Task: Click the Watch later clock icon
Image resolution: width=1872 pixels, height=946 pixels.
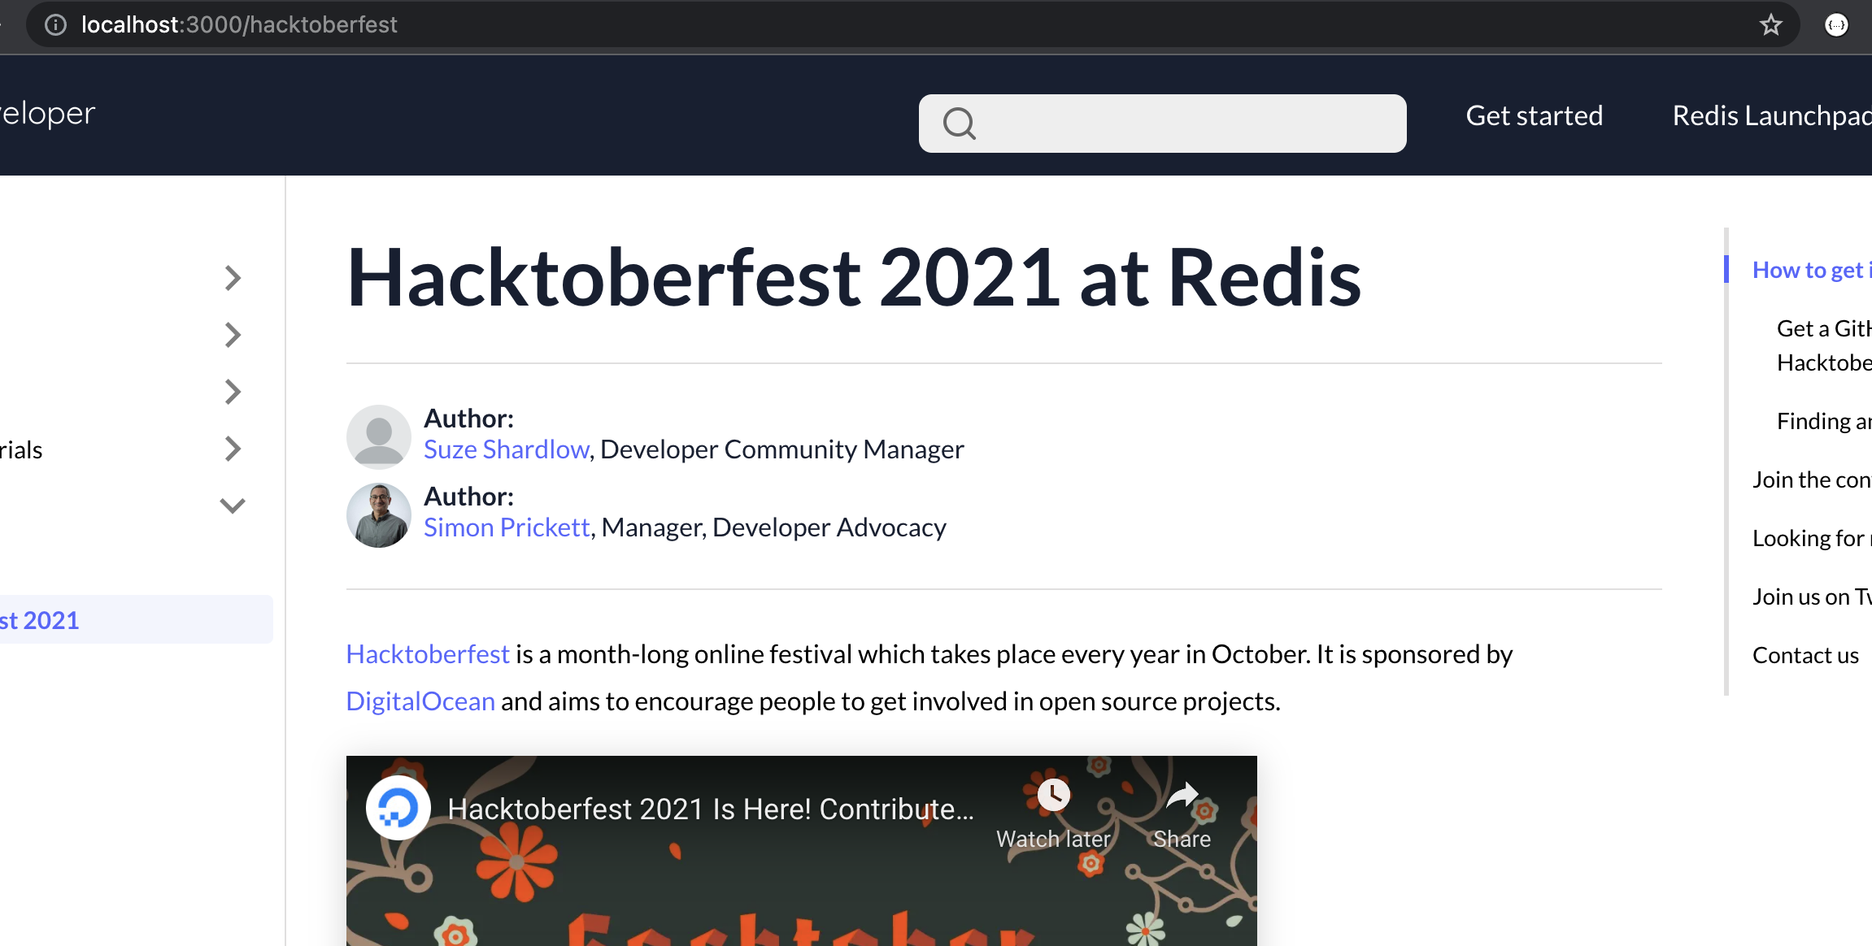Action: [x=1053, y=795]
